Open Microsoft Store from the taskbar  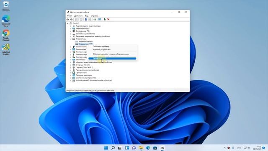coord(155,148)
